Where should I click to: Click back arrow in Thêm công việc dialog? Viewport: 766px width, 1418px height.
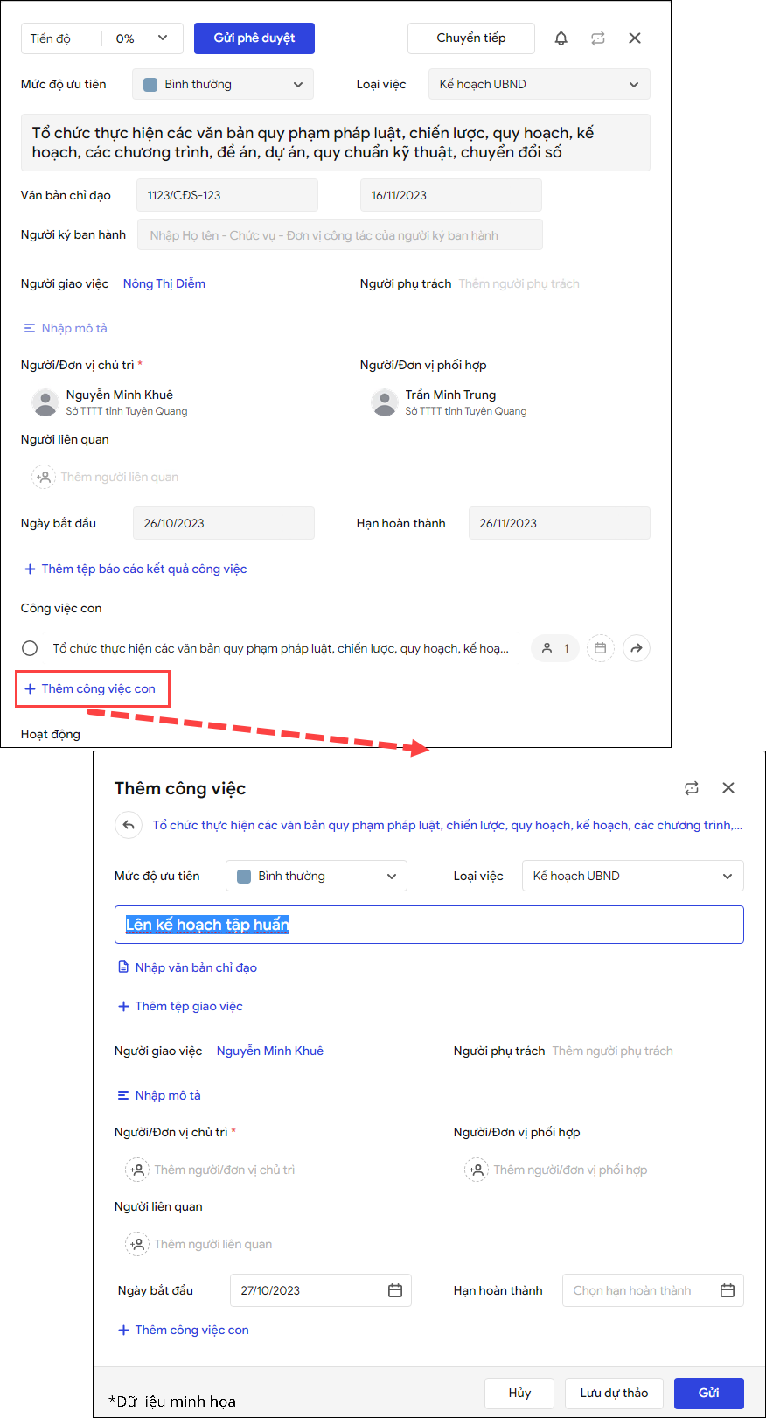[129, 825]
